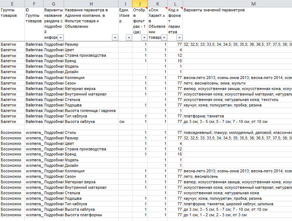Open filter for 'Отобр. в фильтрах' column J
The image size is (292, 221).
(144, 38)
